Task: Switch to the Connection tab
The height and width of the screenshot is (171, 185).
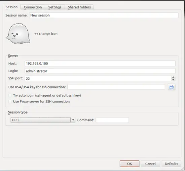Action: tap(33, 7)
